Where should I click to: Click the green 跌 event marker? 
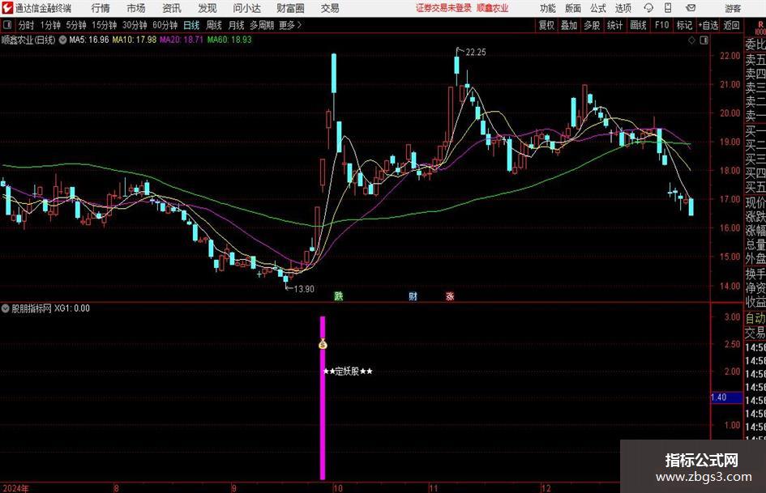tap(339, 295)
